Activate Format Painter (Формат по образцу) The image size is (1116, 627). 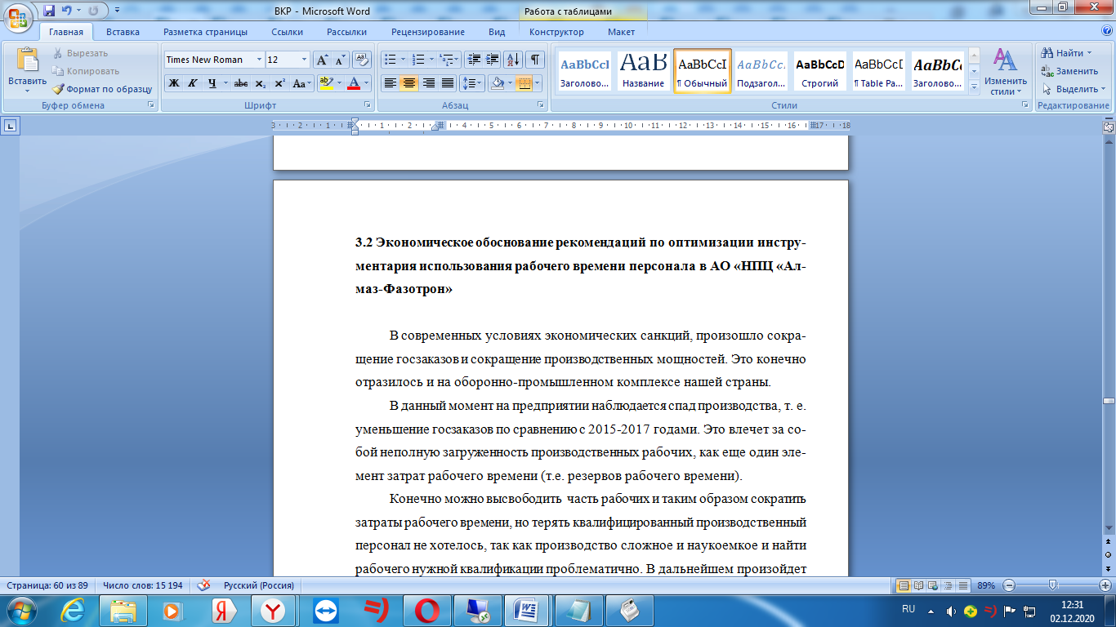[102, 89]
